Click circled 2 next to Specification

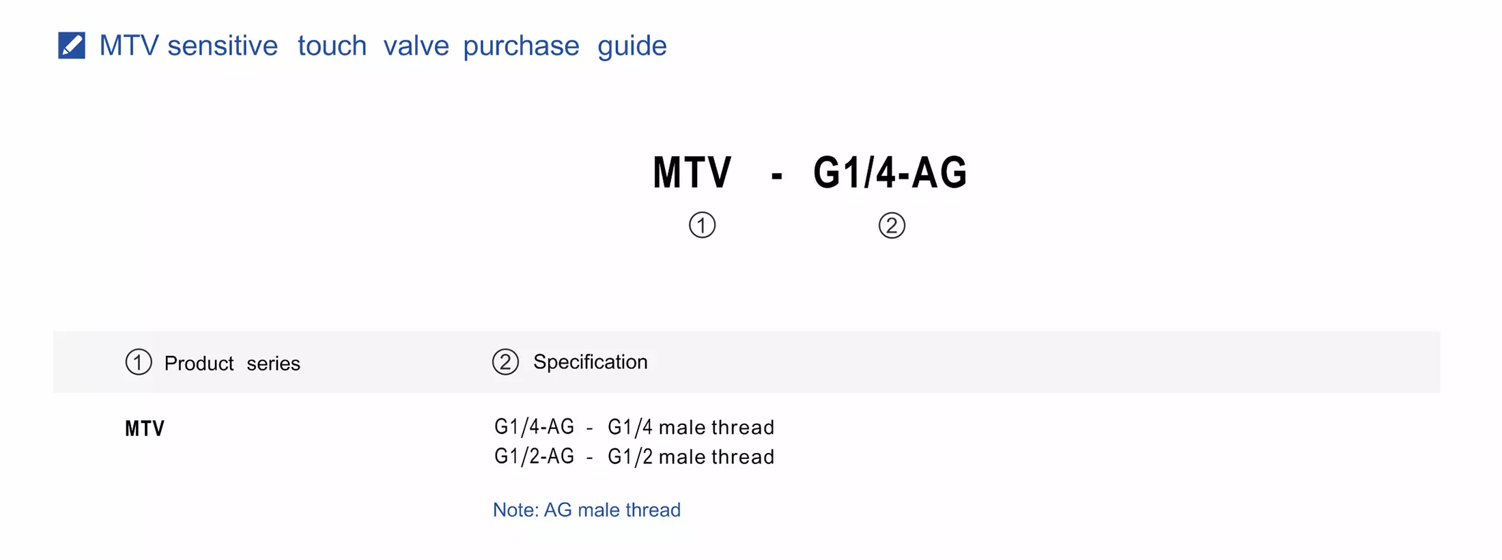point(505,362)
